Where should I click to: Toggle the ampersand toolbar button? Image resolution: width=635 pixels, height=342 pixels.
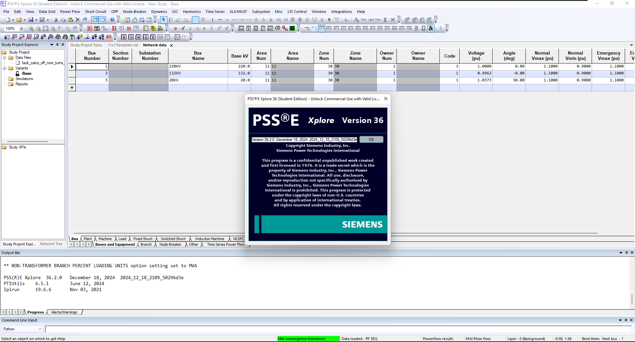(x=431, y=28)
